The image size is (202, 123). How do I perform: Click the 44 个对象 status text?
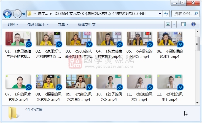34,110
